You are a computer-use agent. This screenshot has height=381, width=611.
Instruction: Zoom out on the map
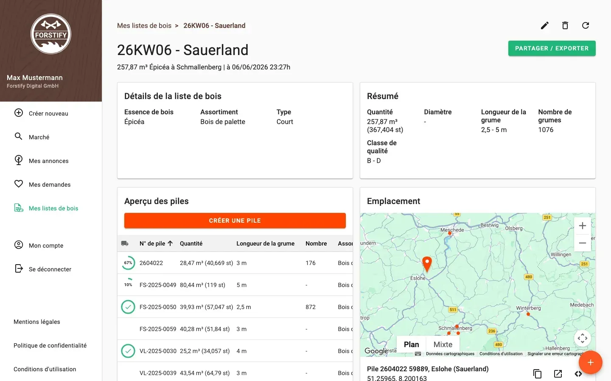(x=583, y=243)
